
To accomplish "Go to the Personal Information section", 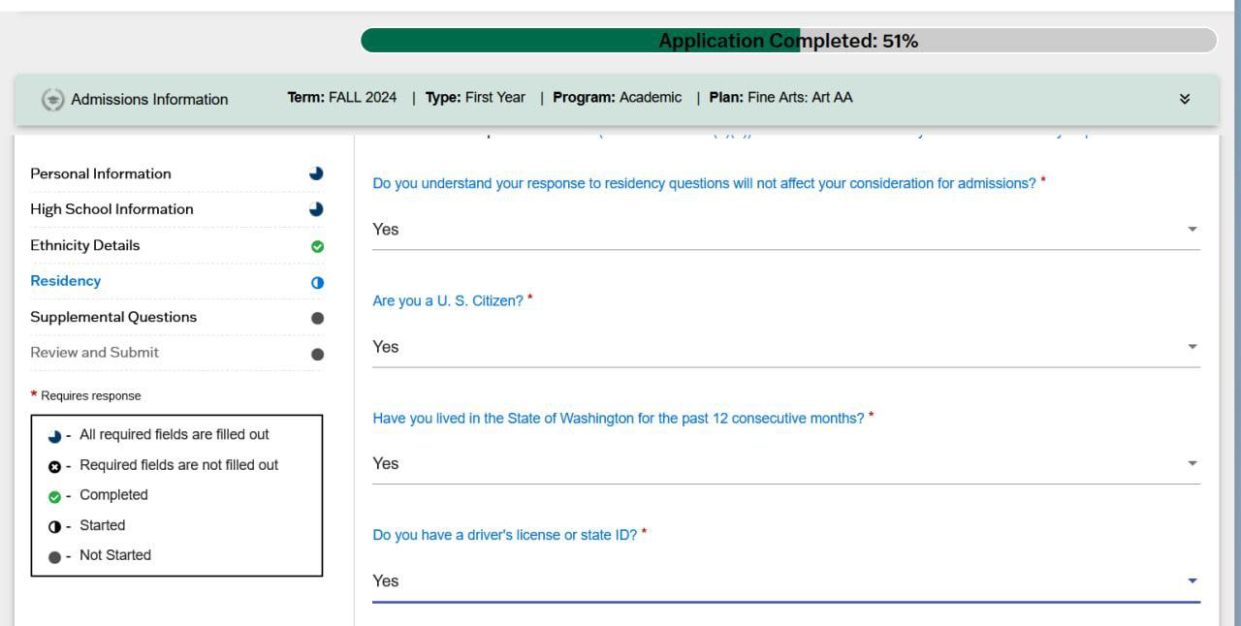I will click(x=101, y=173).
